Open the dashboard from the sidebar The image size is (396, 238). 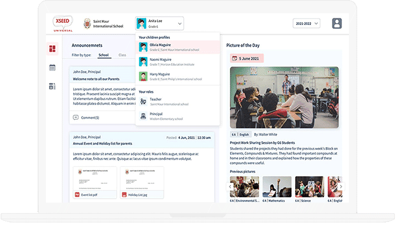click(x=53, y=50)
